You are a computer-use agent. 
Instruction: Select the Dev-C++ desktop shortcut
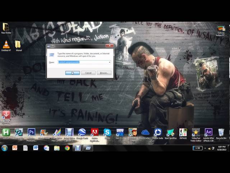(x=120, y=134)
